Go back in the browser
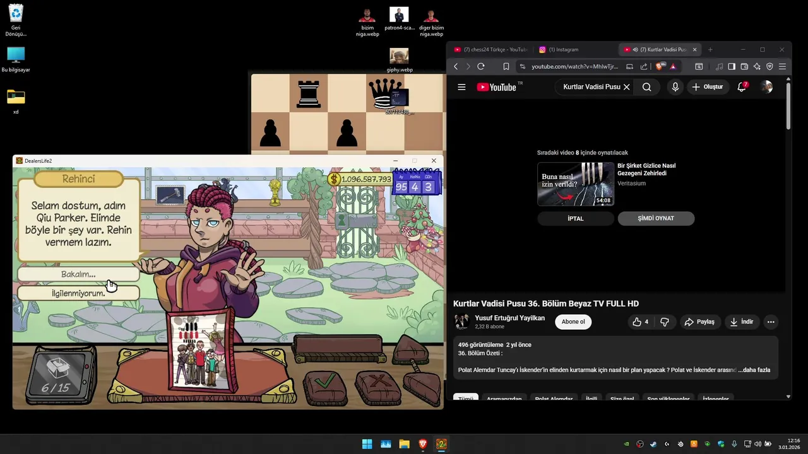 pos(456,66)
